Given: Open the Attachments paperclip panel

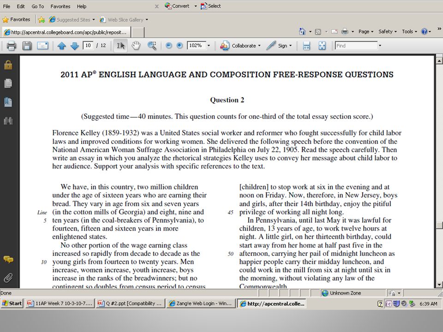Looking at the screenshot, I should click(x=8, y=278).
